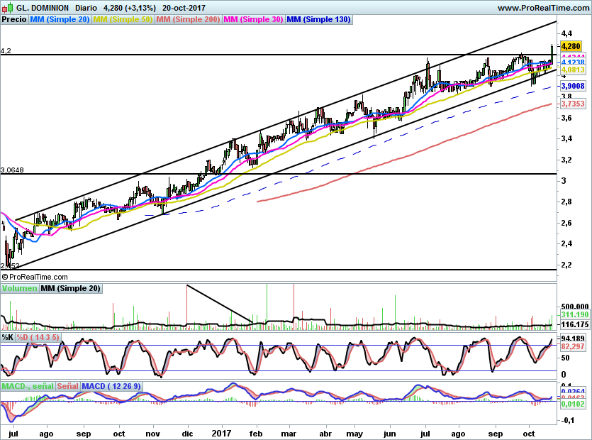Click the 'dic' month marker on time axis
The width and height of the screenshot is (592, 440).
click(x=187, y=434)
